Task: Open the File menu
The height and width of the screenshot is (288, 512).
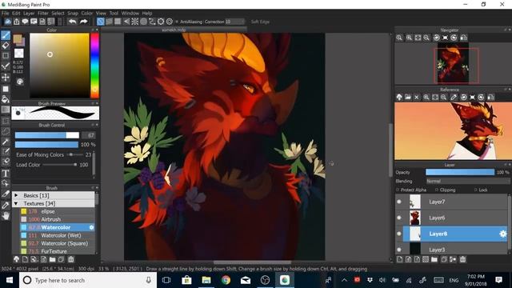Action: (5, 13)
